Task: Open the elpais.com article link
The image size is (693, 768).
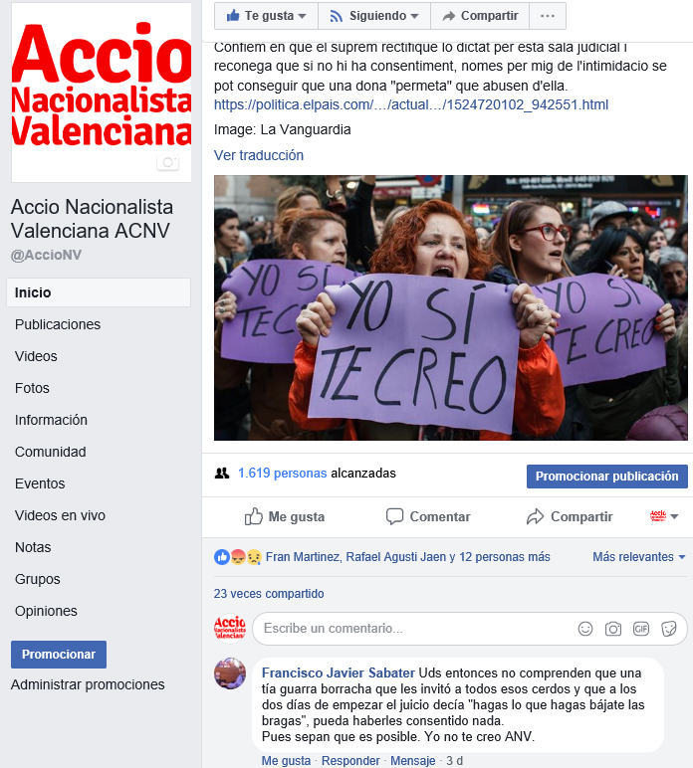Action: click(411, 104)
